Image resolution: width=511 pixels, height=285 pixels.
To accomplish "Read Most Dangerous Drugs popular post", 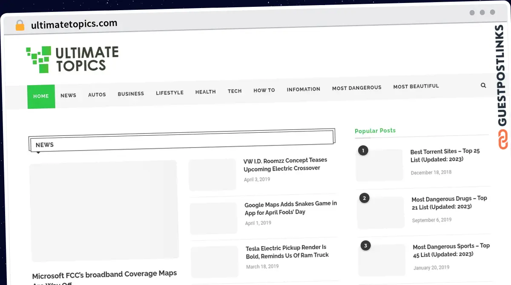I will pyautogui.click(x=449, y=202).
